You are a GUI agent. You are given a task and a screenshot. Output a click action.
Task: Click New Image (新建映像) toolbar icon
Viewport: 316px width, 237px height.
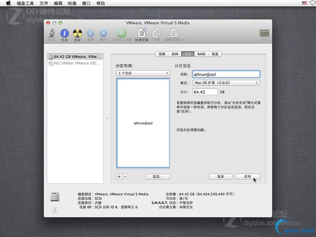click(142, 33)
